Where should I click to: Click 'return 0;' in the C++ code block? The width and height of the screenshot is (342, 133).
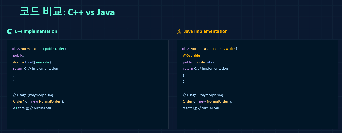pyautogui.click(x=20, y=68)
